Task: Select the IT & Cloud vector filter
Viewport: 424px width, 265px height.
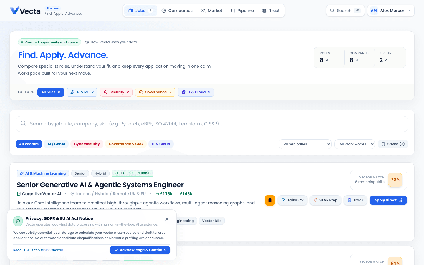Action: [x=161, y=144]
